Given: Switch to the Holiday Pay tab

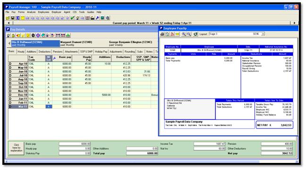Looking at the screenshot, I should pyautogui.click(x=101, y=52).
